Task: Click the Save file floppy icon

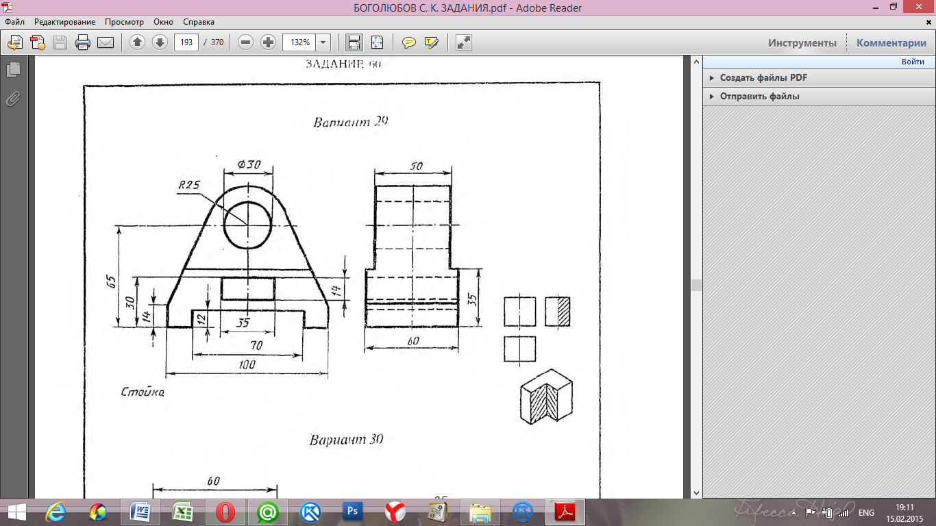Action: 60,42
